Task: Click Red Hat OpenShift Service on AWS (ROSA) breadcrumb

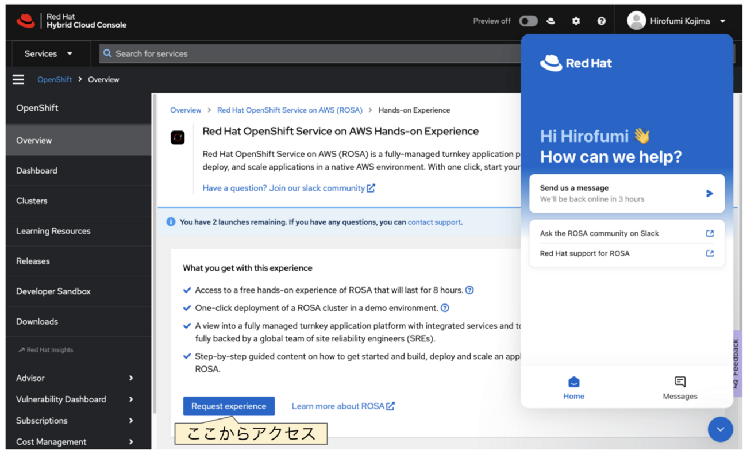Action: [290, 110]
